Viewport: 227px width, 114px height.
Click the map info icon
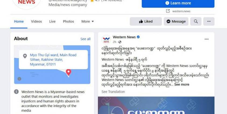point(19,79)
